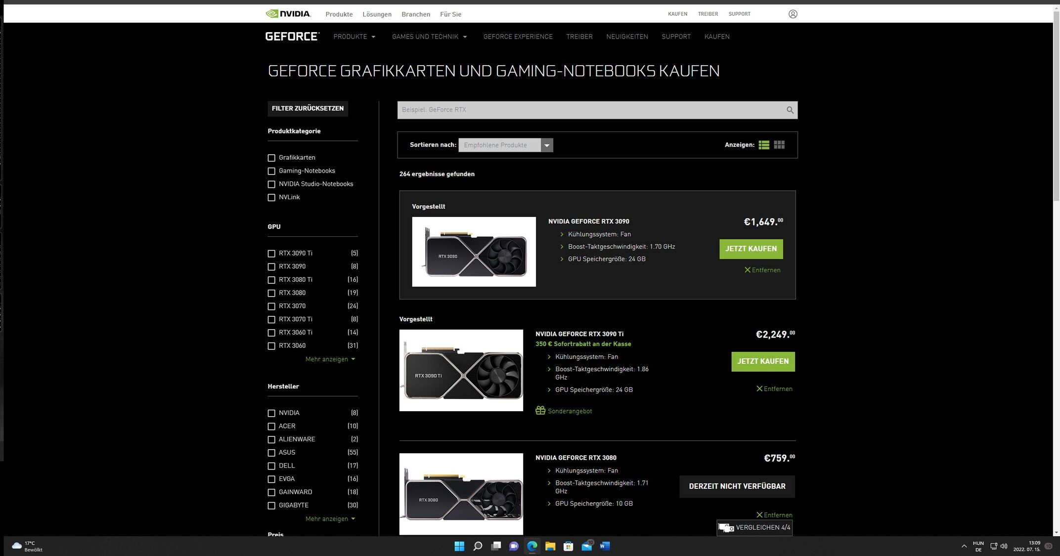Screen dimensions: 1060x556
Task: Check the EVGA manufacturer filter
Action: click(271, 479)
